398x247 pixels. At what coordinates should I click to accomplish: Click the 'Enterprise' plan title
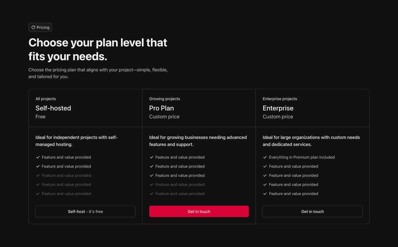pos(278,108)
